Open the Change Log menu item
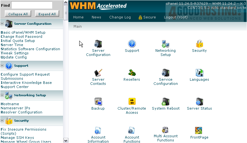This screenshot has height=143, width=247. (120, 17)
